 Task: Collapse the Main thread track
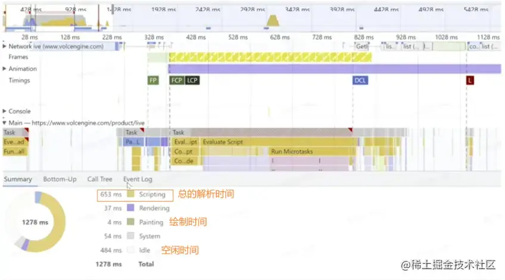coord(5,123)
